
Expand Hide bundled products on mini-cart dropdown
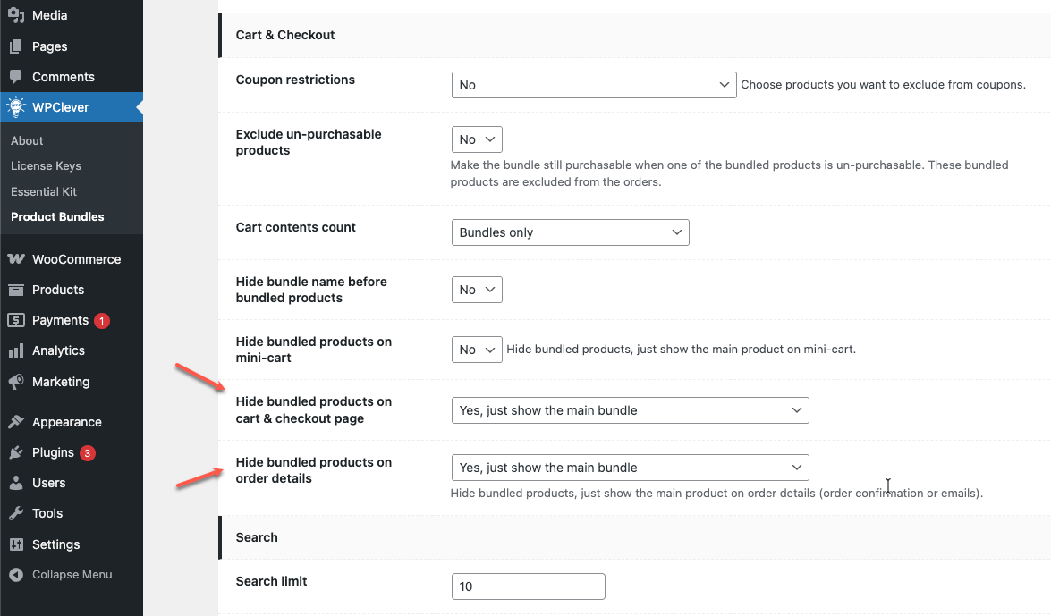477,350
